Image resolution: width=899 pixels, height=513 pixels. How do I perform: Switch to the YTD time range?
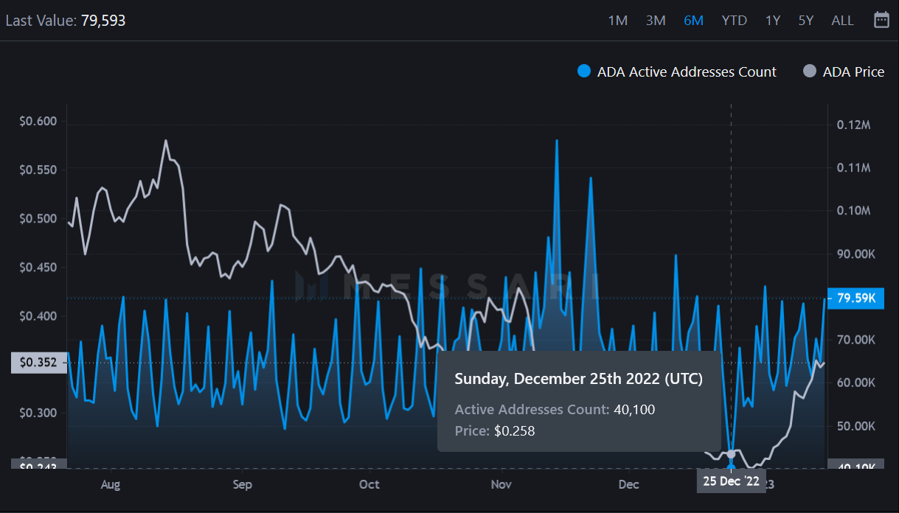point(735,21)
